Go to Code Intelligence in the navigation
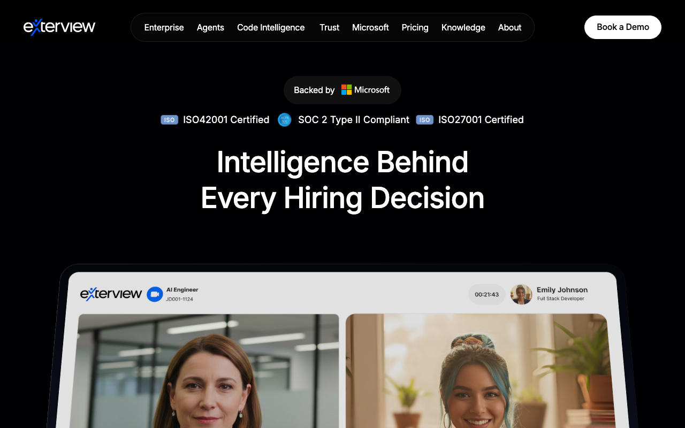The image size is (685, 428). coord(271,27)
